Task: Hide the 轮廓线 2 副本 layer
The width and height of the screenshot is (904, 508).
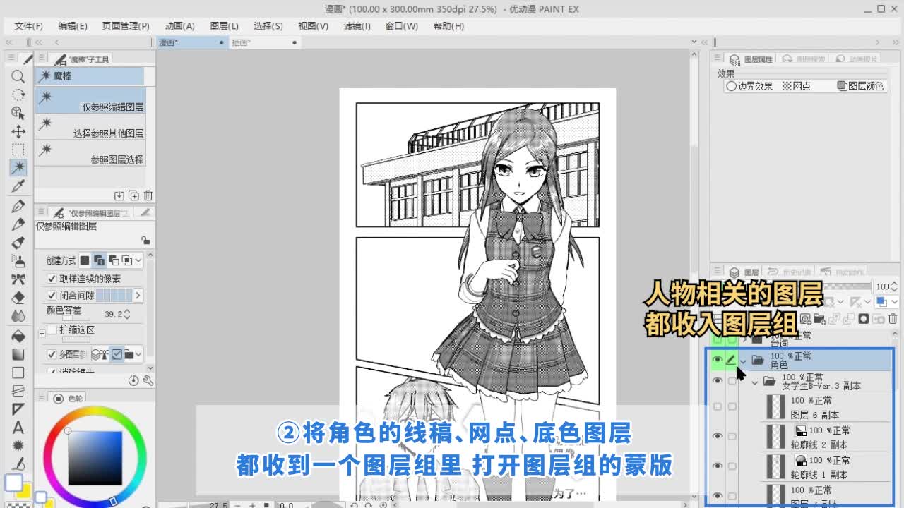Action: point(718,436)
